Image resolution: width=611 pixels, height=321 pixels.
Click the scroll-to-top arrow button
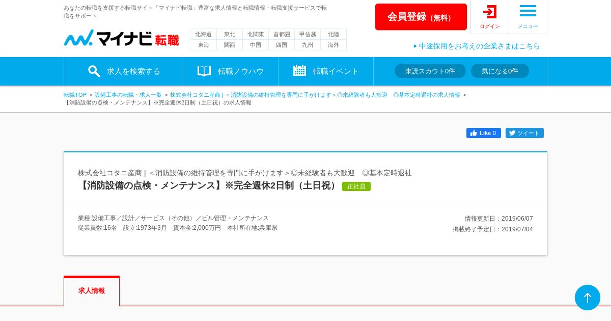pyautogui.click(x=588, y=298)
